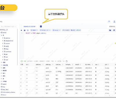116x104 pixels.
Task: Select the cptest database node
Action: tap(5, 84)
